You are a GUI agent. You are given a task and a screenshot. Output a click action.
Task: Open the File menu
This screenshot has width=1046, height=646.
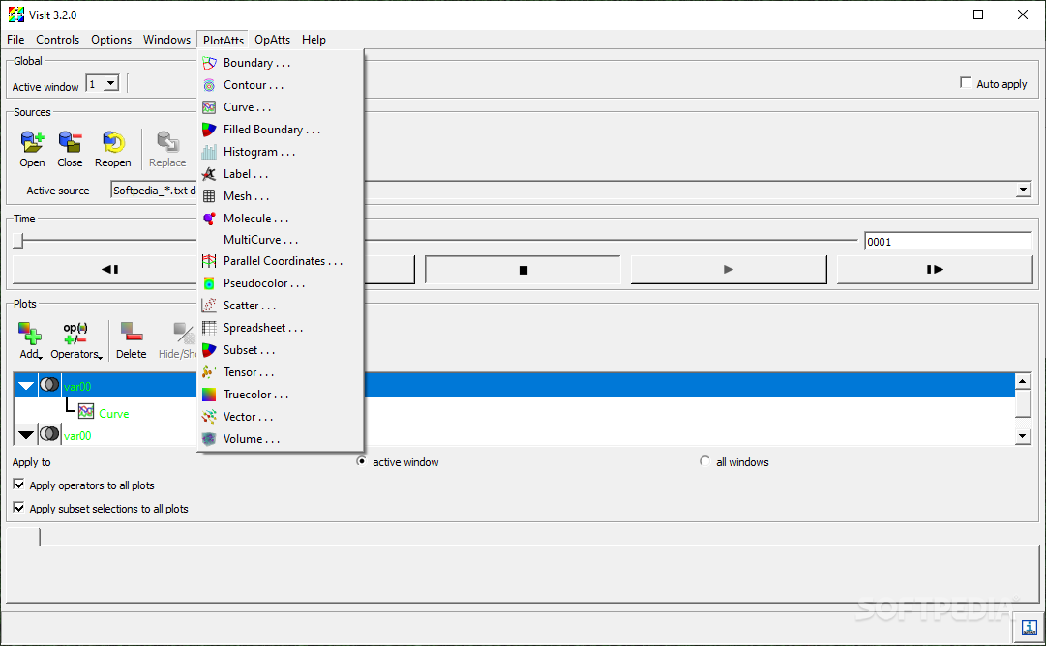tap(15, 40)
